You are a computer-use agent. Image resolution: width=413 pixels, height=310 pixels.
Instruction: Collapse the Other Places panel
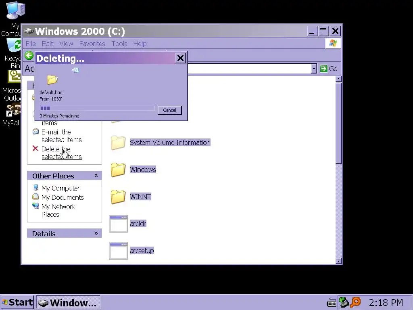[96, 176]
